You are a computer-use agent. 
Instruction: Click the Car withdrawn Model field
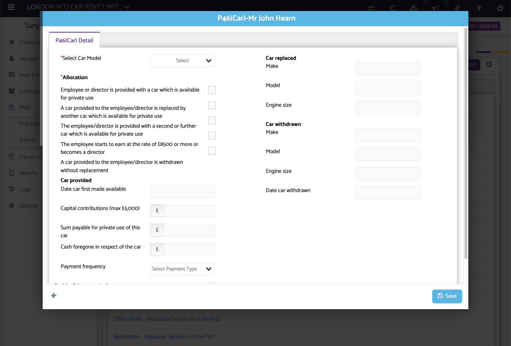coord(388,154)
